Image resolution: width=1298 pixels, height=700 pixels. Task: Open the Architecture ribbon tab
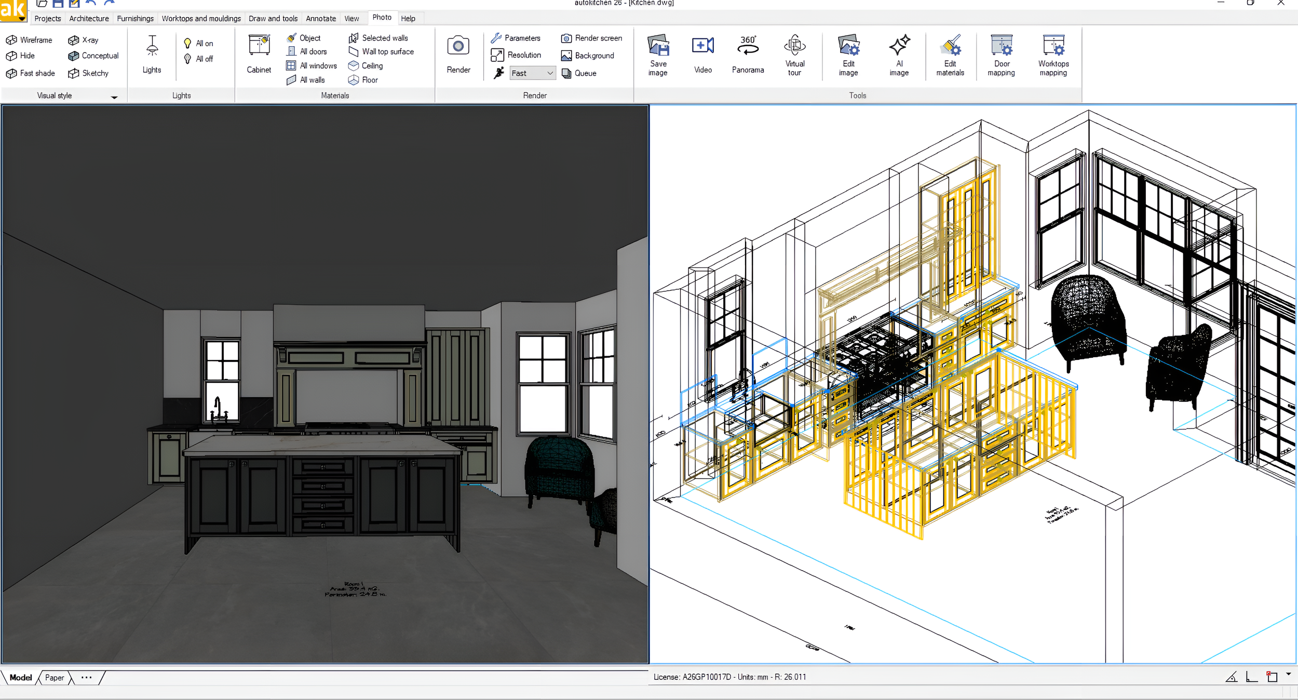[89, 19]
